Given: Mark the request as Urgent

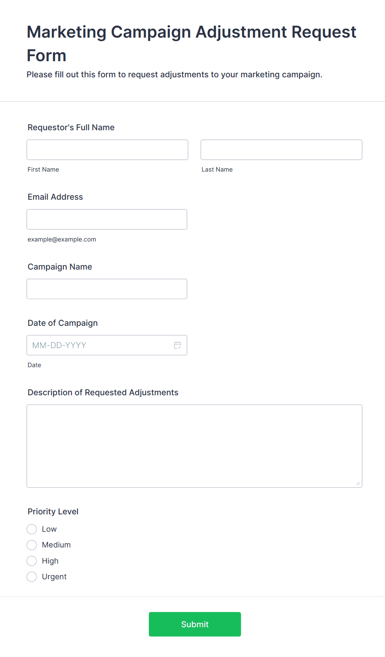Looking at the screenshot, I should coord(32,577).
